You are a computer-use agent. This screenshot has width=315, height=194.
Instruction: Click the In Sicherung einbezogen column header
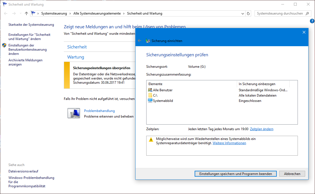coord(263,84)
